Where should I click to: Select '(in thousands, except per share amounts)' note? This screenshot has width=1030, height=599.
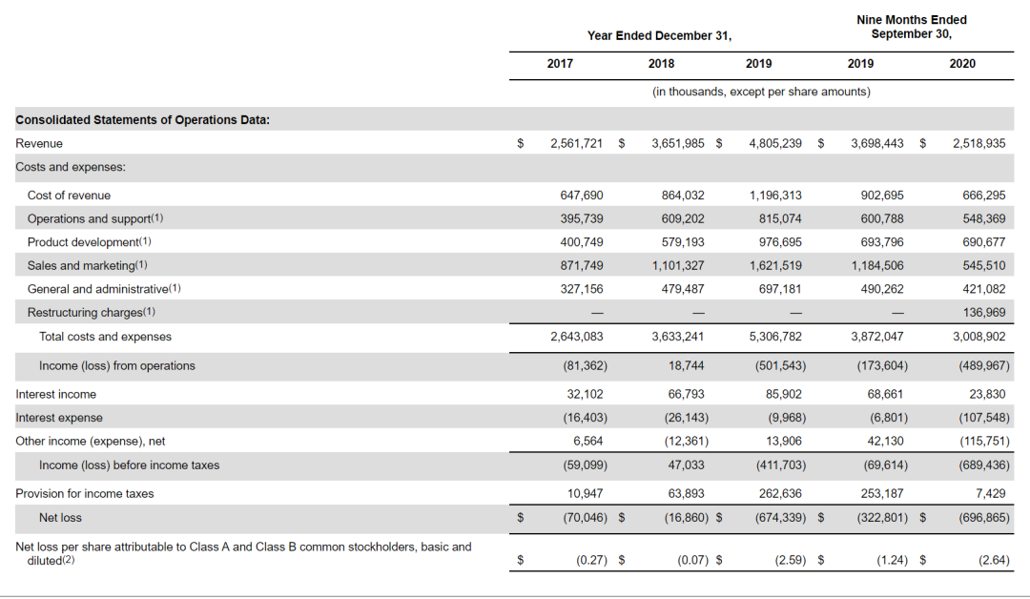tap(761, 92)
